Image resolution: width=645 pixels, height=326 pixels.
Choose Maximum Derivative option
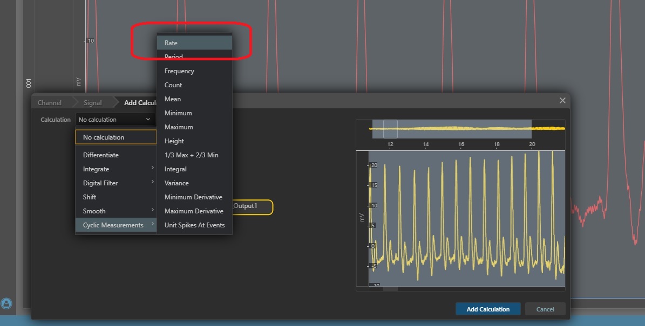194,211
